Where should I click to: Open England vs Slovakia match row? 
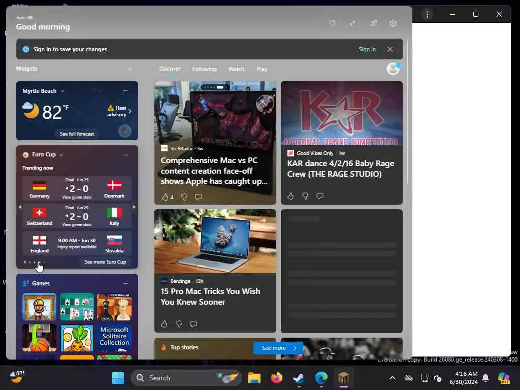tap(77, 243)
